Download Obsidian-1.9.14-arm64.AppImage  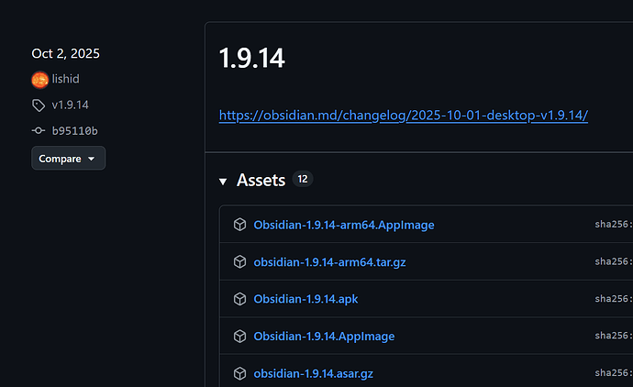(344, 225)
